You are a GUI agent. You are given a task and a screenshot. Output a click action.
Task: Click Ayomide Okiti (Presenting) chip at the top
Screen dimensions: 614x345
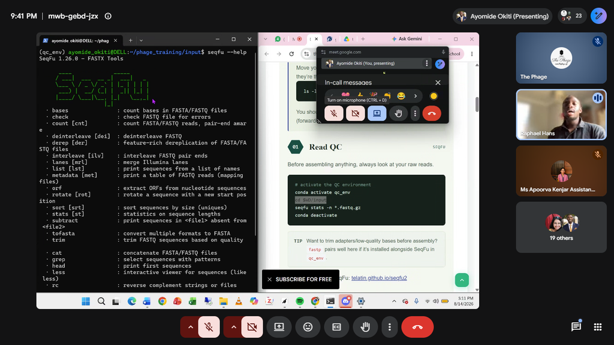(502, 16)
